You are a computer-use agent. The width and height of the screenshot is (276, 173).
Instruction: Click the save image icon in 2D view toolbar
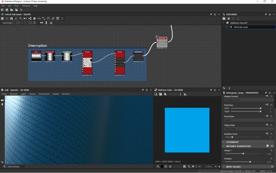click(x=160, y=94)
